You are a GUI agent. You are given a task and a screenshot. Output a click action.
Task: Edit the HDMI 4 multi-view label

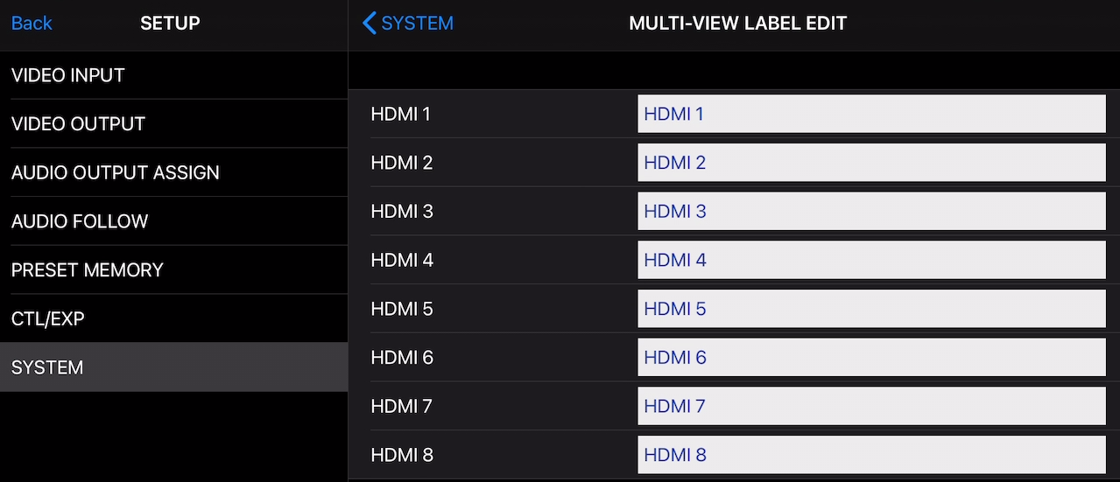tap(870, 260)
